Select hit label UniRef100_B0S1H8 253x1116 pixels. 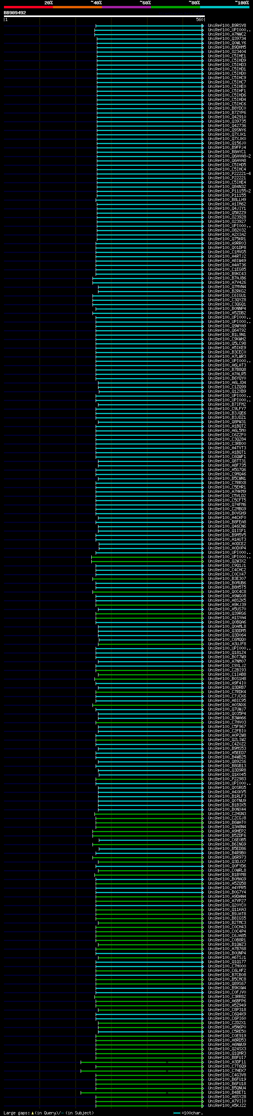[x=227, y=679]
